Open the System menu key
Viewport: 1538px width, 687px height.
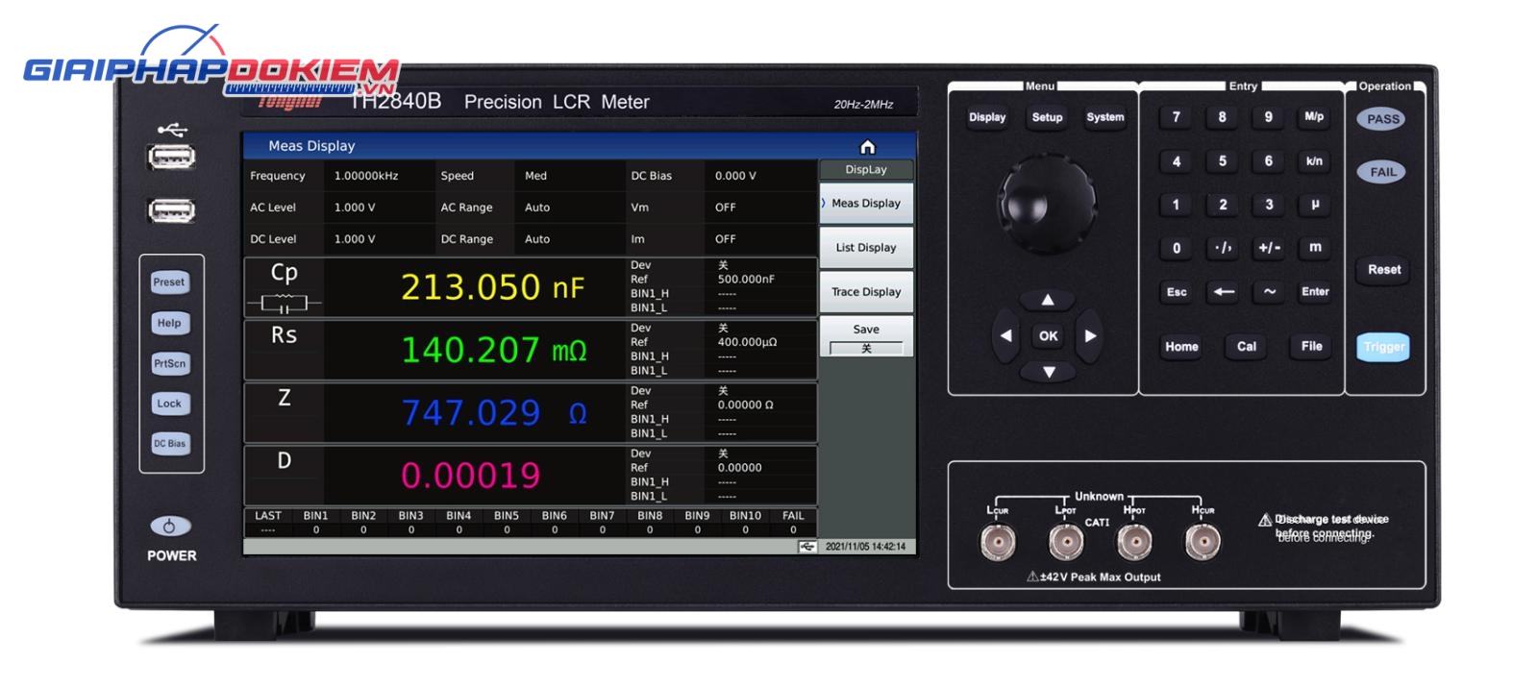(x=1105, y=117)
